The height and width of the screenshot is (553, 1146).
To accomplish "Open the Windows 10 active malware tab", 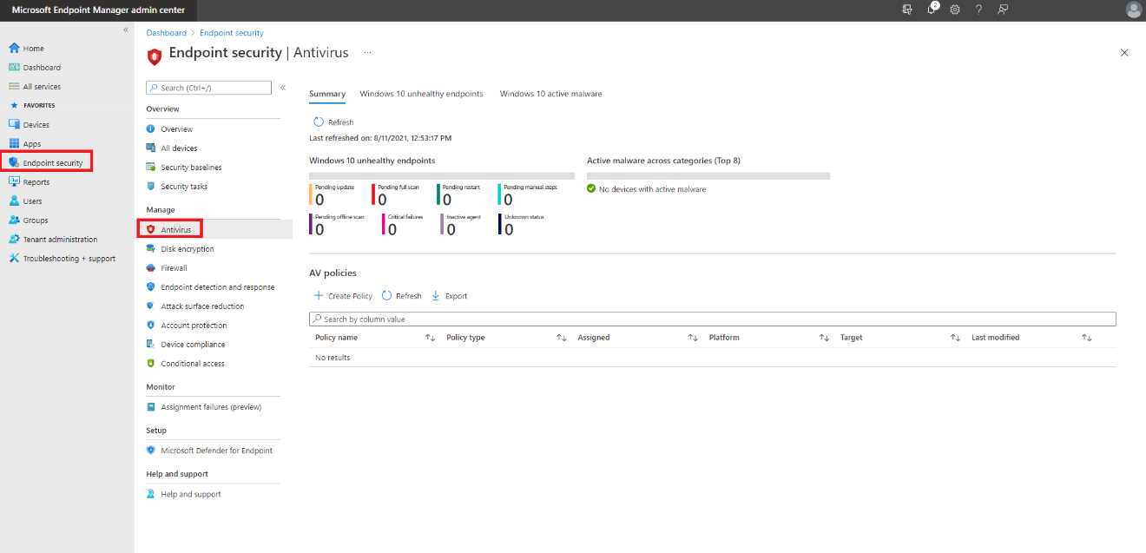I will [x=550, y=93].
